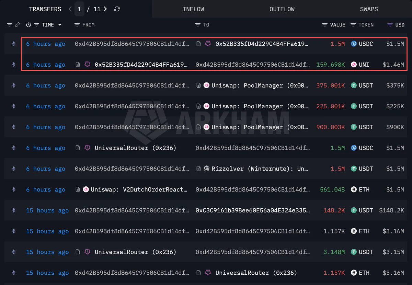This screenshot has height=285, width=412.
Task: Switch to the INFLOW tab
Action: pyautogui.click(x=193, y=9)
